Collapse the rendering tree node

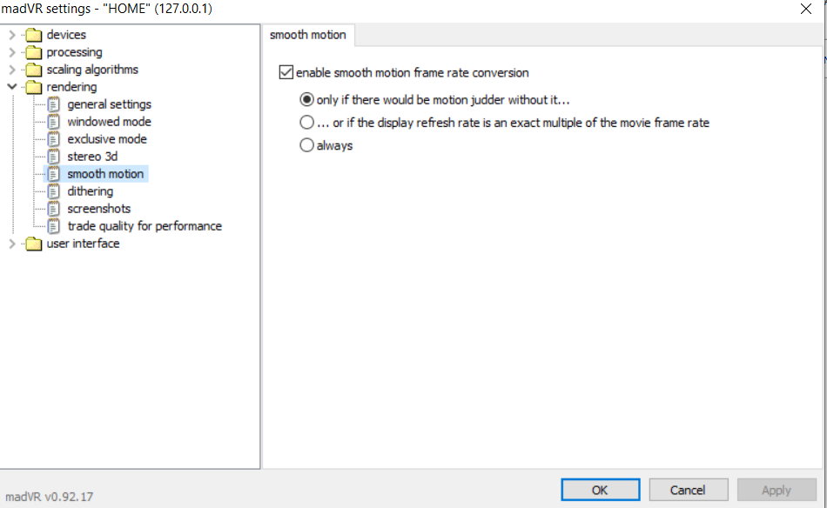click(11, 87)
